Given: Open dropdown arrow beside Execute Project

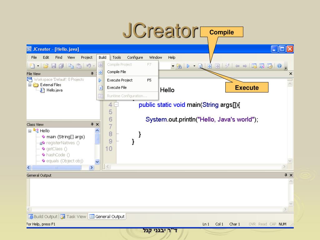Looking at the screenshot, I should click(x=194, y=66).
